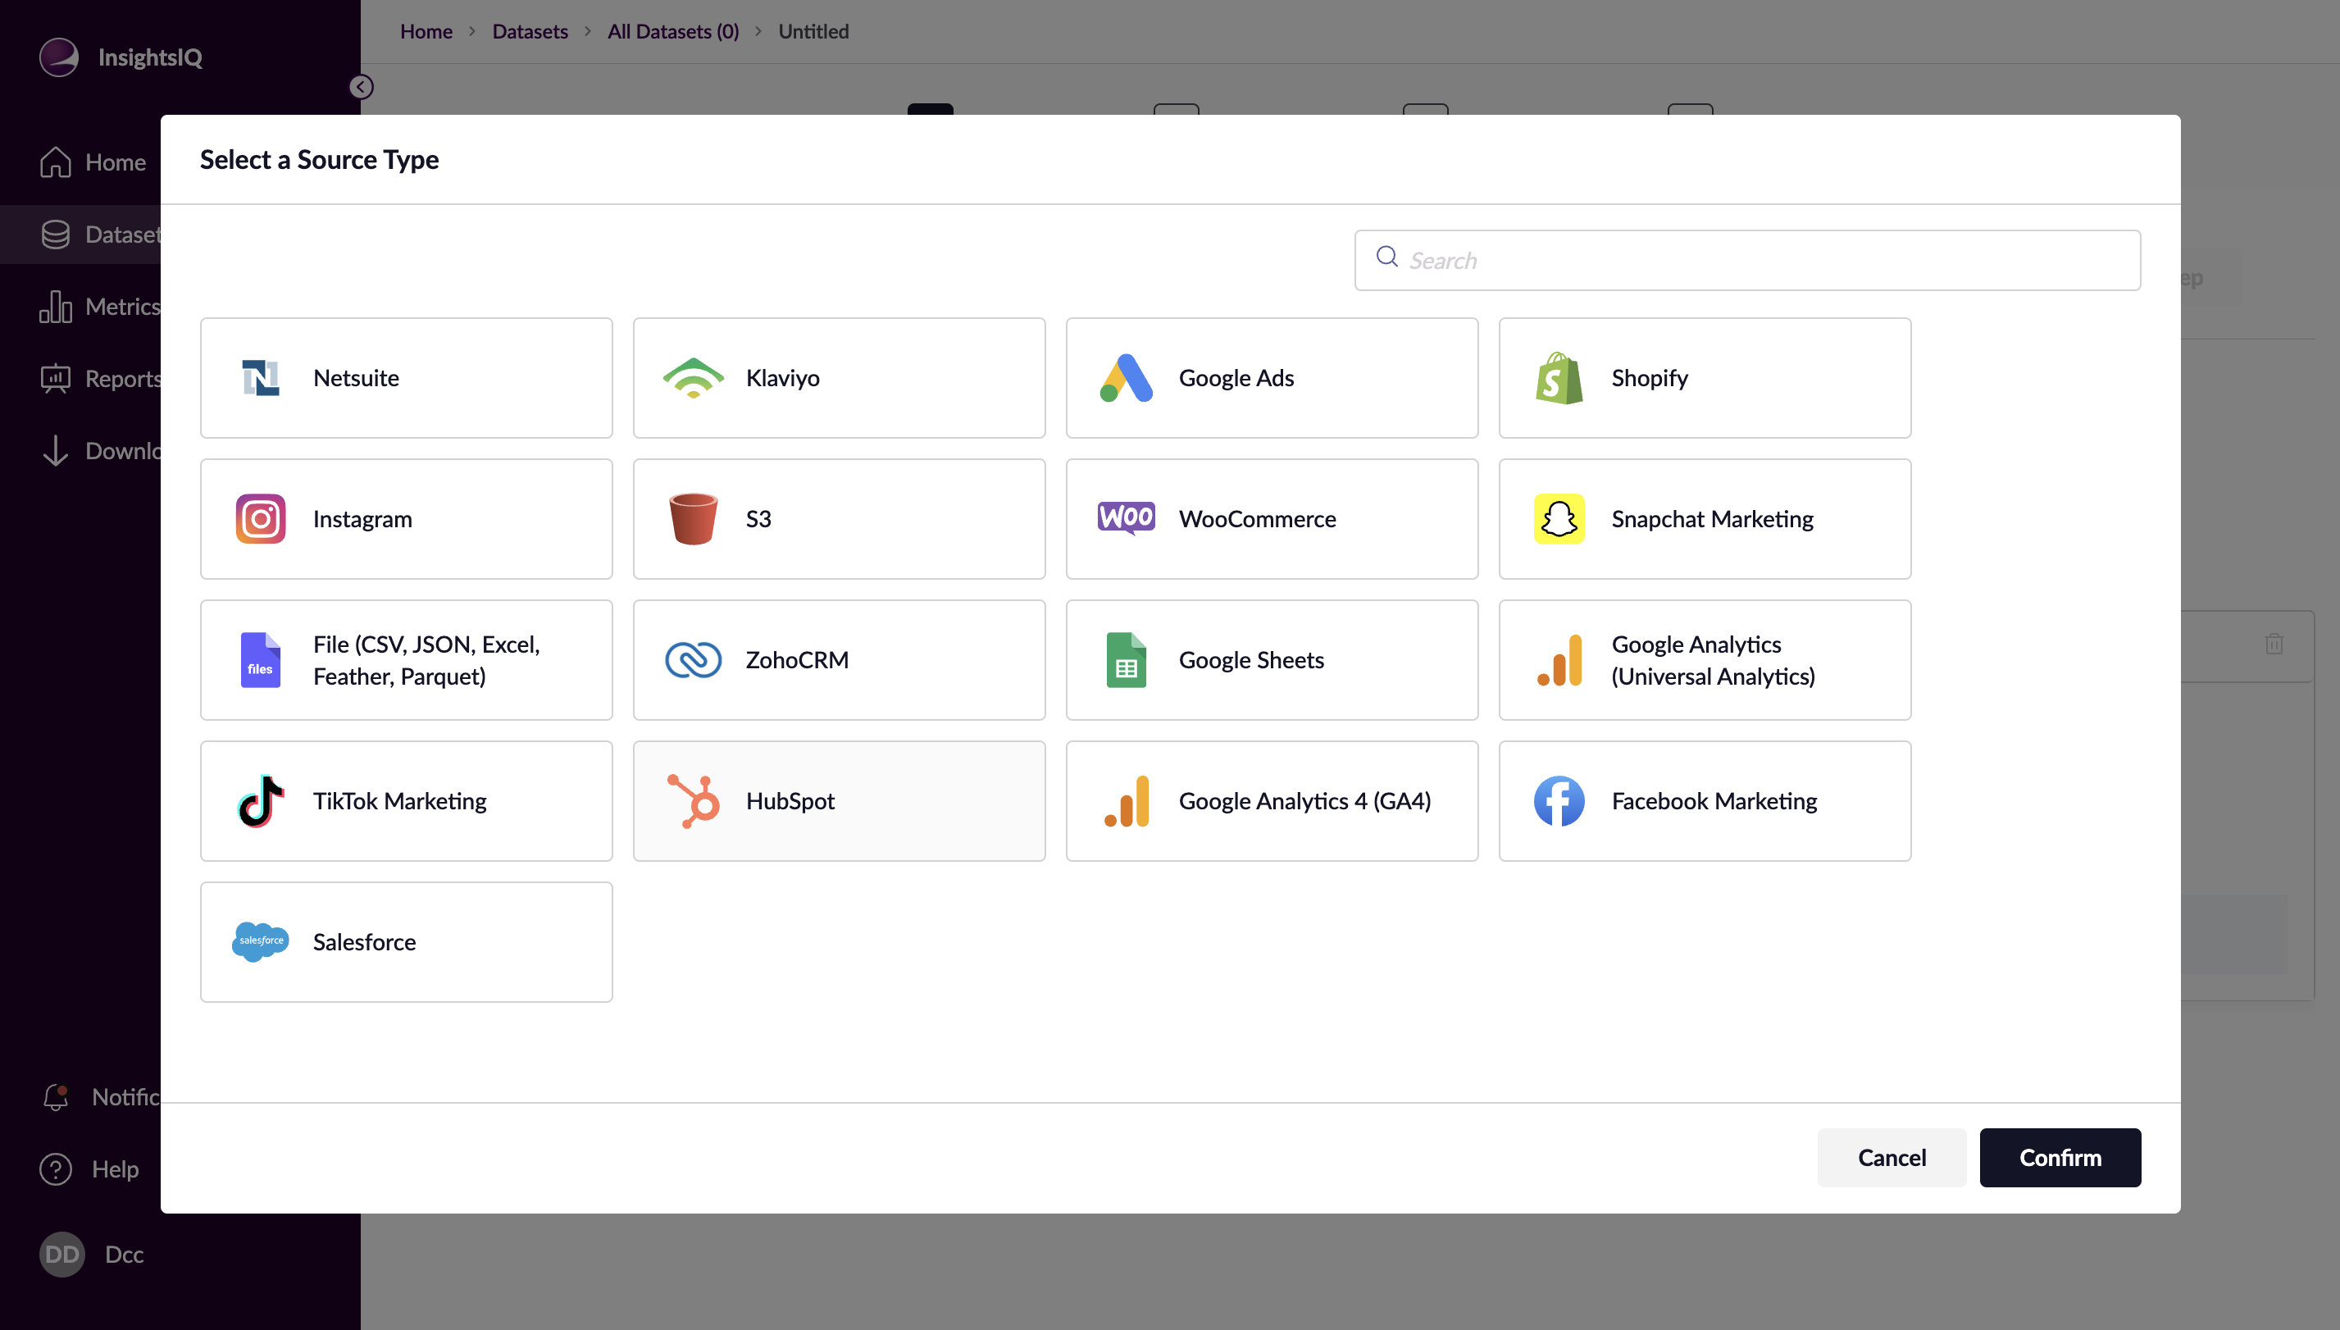Select the Google Sheets source card
Viewport: 2340px width, 1330px height.
1272,659
